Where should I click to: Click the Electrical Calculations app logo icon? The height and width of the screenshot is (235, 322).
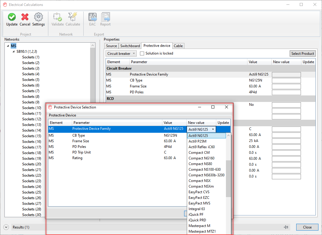point(5,4)
